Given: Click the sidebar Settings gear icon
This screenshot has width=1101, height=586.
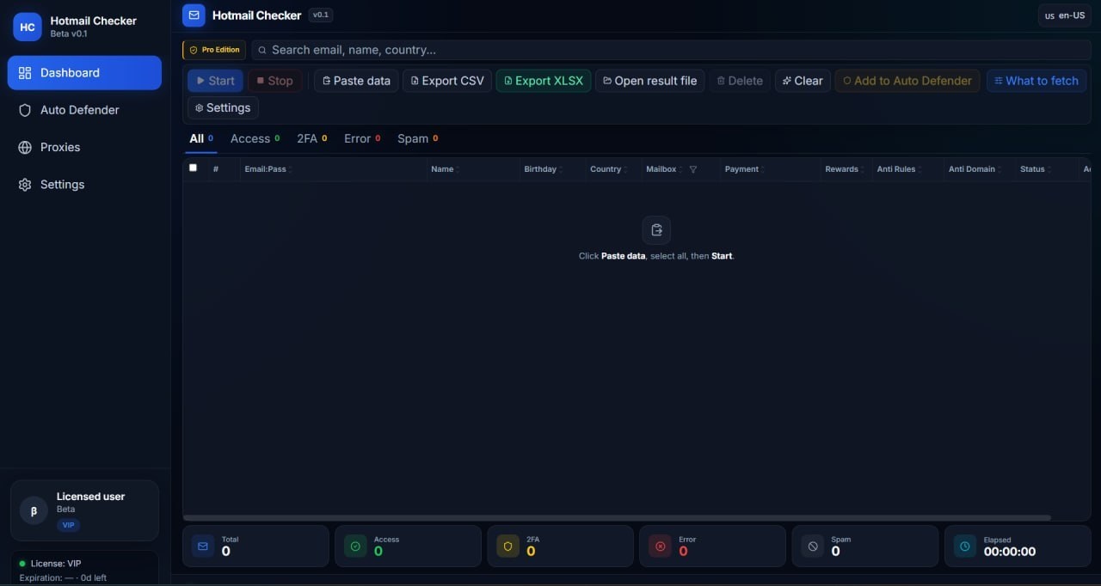Looking at the screenshot, I should pyautogui.click(x=25, y=185).
